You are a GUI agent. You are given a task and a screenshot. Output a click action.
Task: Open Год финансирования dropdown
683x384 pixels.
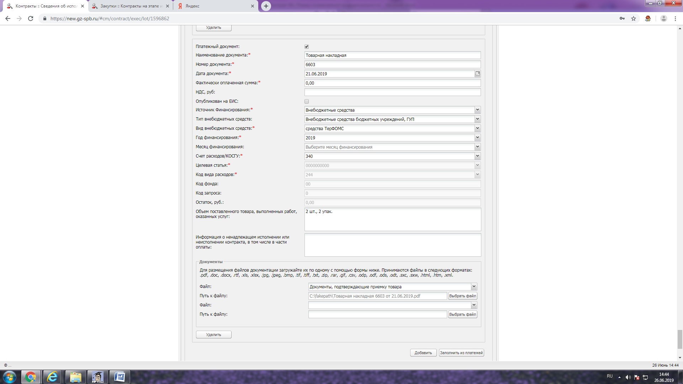point(477,138)
